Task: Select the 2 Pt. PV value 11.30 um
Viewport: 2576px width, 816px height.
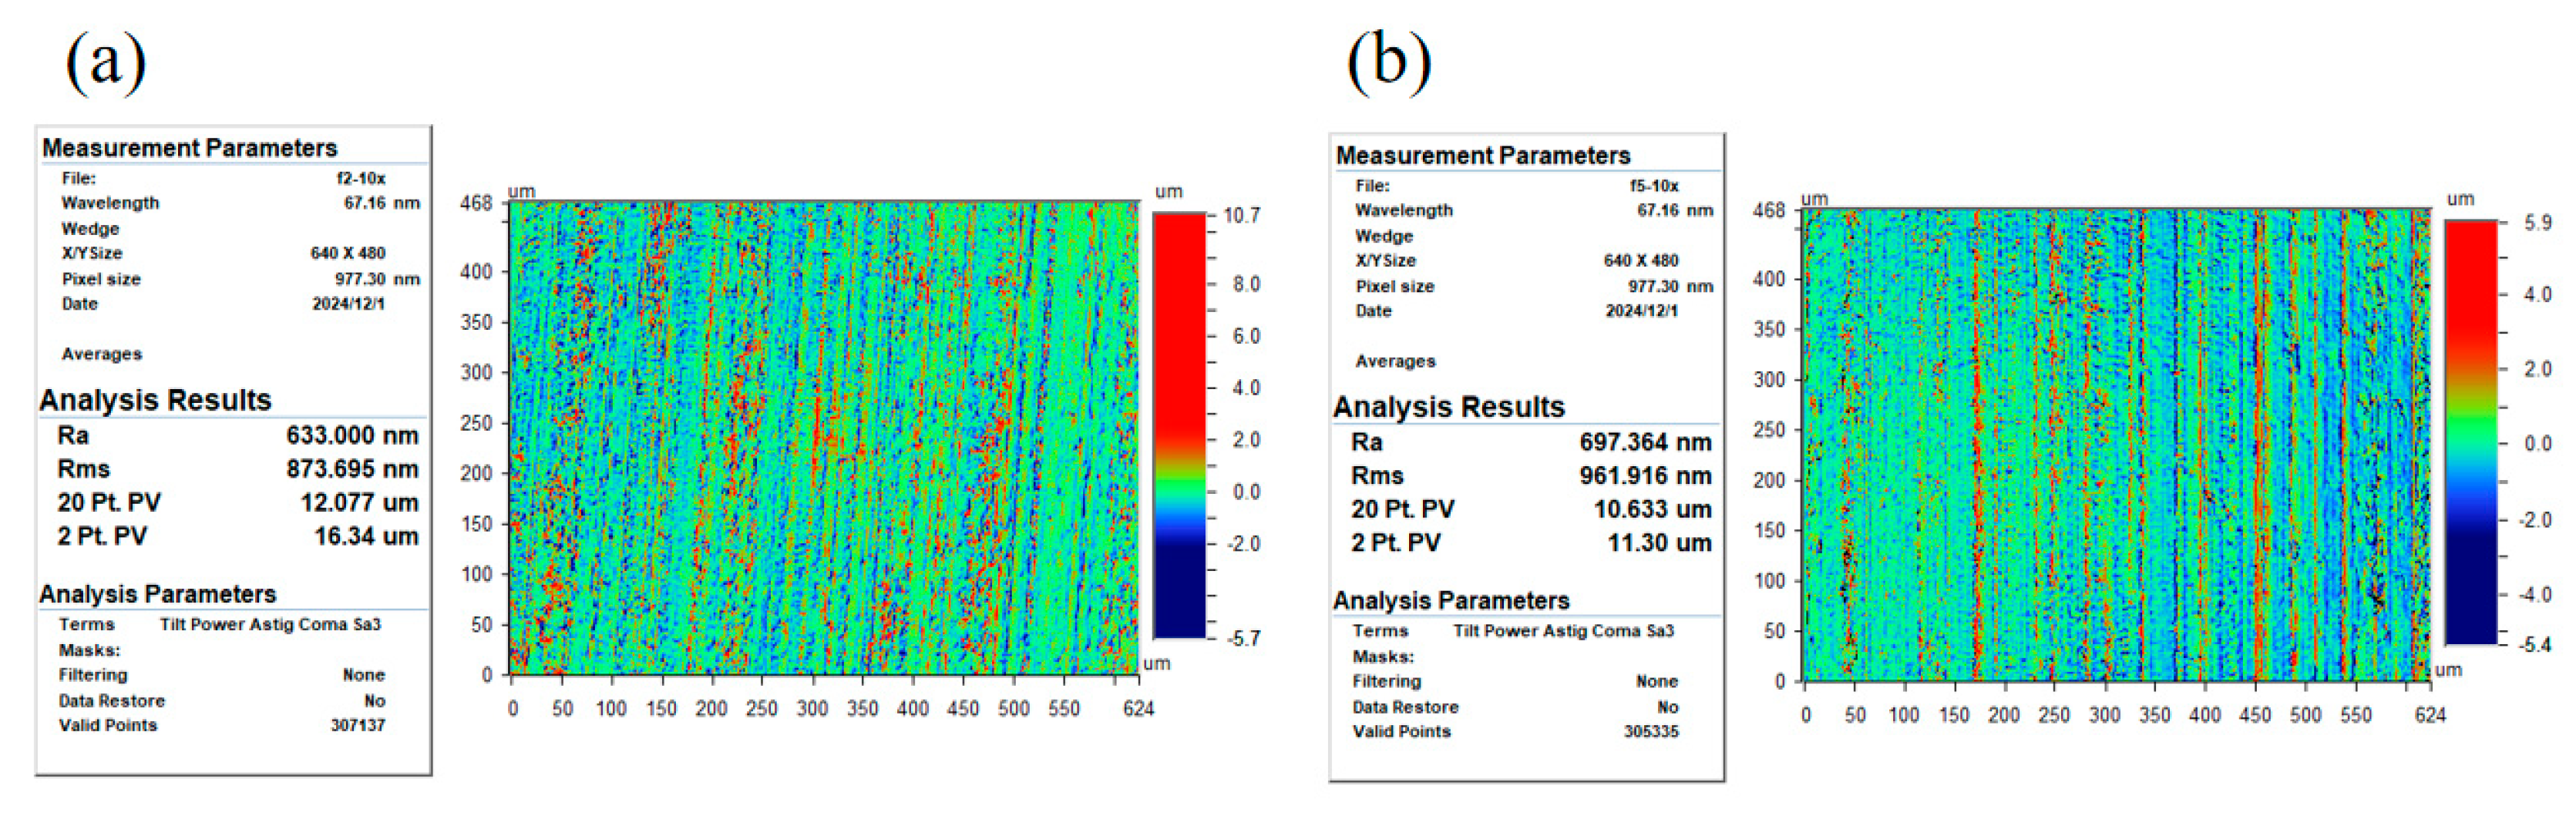Action: (1659, 543)
